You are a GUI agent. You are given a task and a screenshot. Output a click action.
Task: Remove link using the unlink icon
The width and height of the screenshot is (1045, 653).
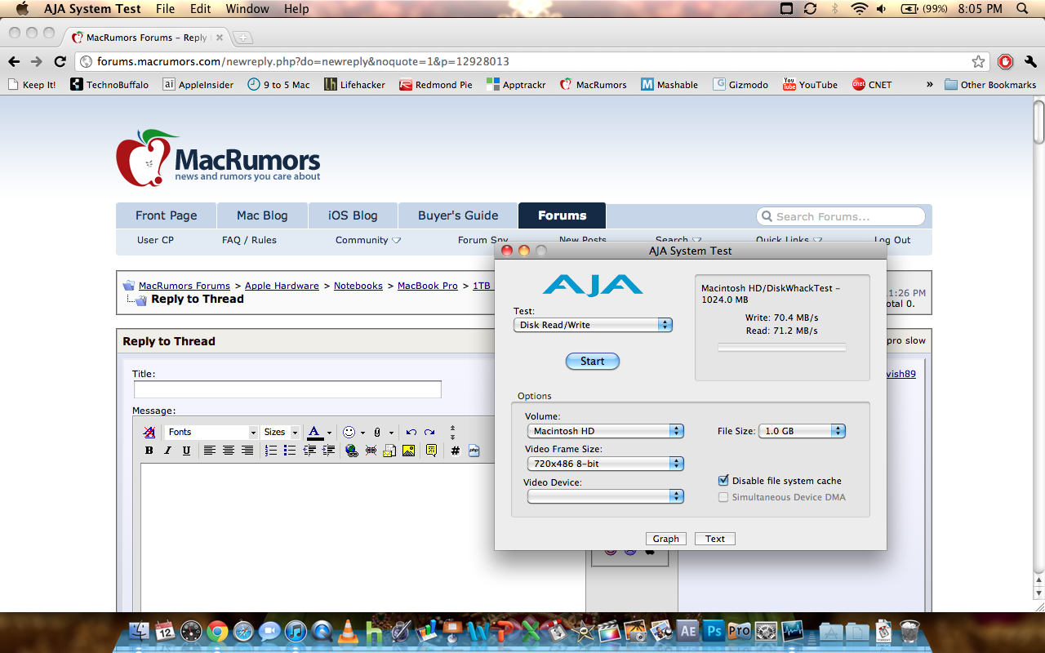click(371, 451)
